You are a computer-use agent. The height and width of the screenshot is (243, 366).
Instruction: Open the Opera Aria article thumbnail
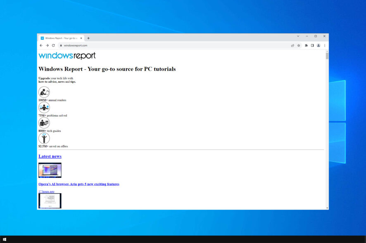pos(50,170)
